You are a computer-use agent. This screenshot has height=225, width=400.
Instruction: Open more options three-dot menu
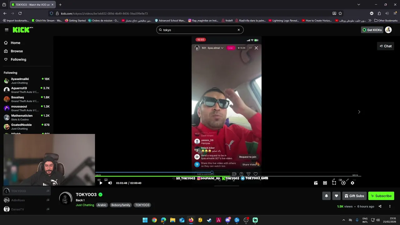[390, 206]
